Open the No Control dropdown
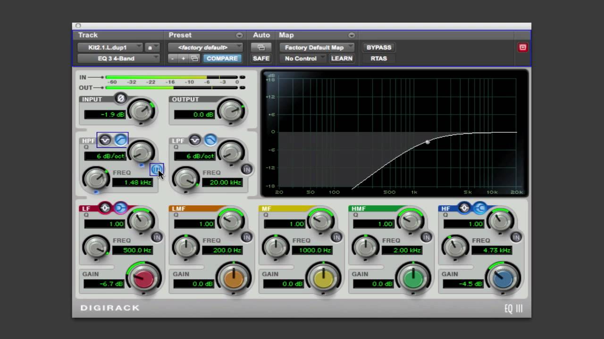Viewport: 604px width, 339px height. [303, 58]
